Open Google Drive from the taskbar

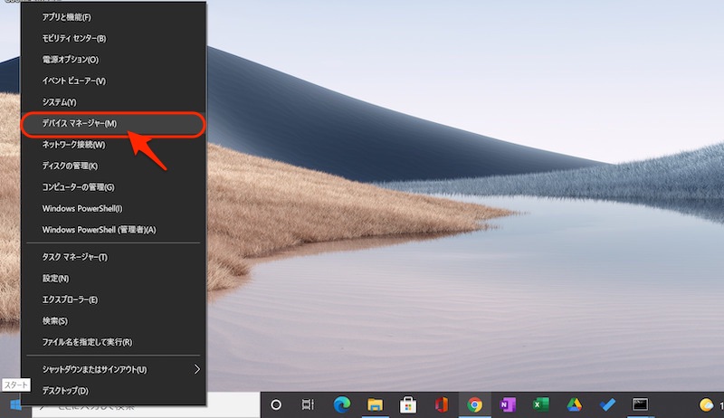pyautogui.click(x=574, y=404)
